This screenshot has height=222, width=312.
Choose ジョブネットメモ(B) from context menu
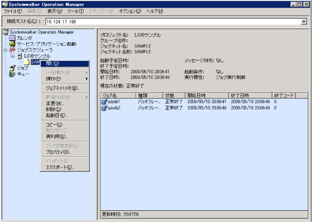tap(65, 88)
